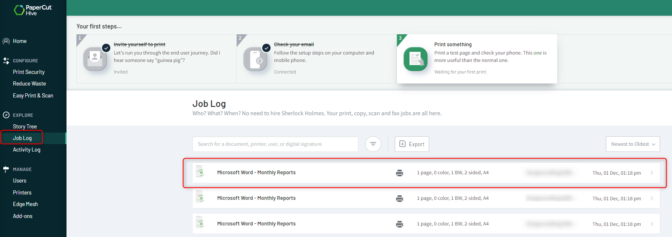Open Reduce Waste settings
Viewport: 672px width, 237px height.
29,83
